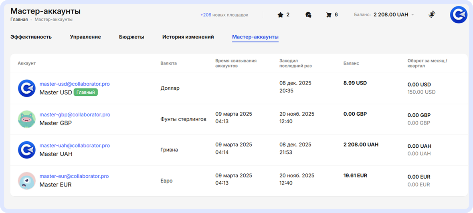Click the Master UAH account avatar
Viewport: 473px width, 213px height.
click(27, 150)
